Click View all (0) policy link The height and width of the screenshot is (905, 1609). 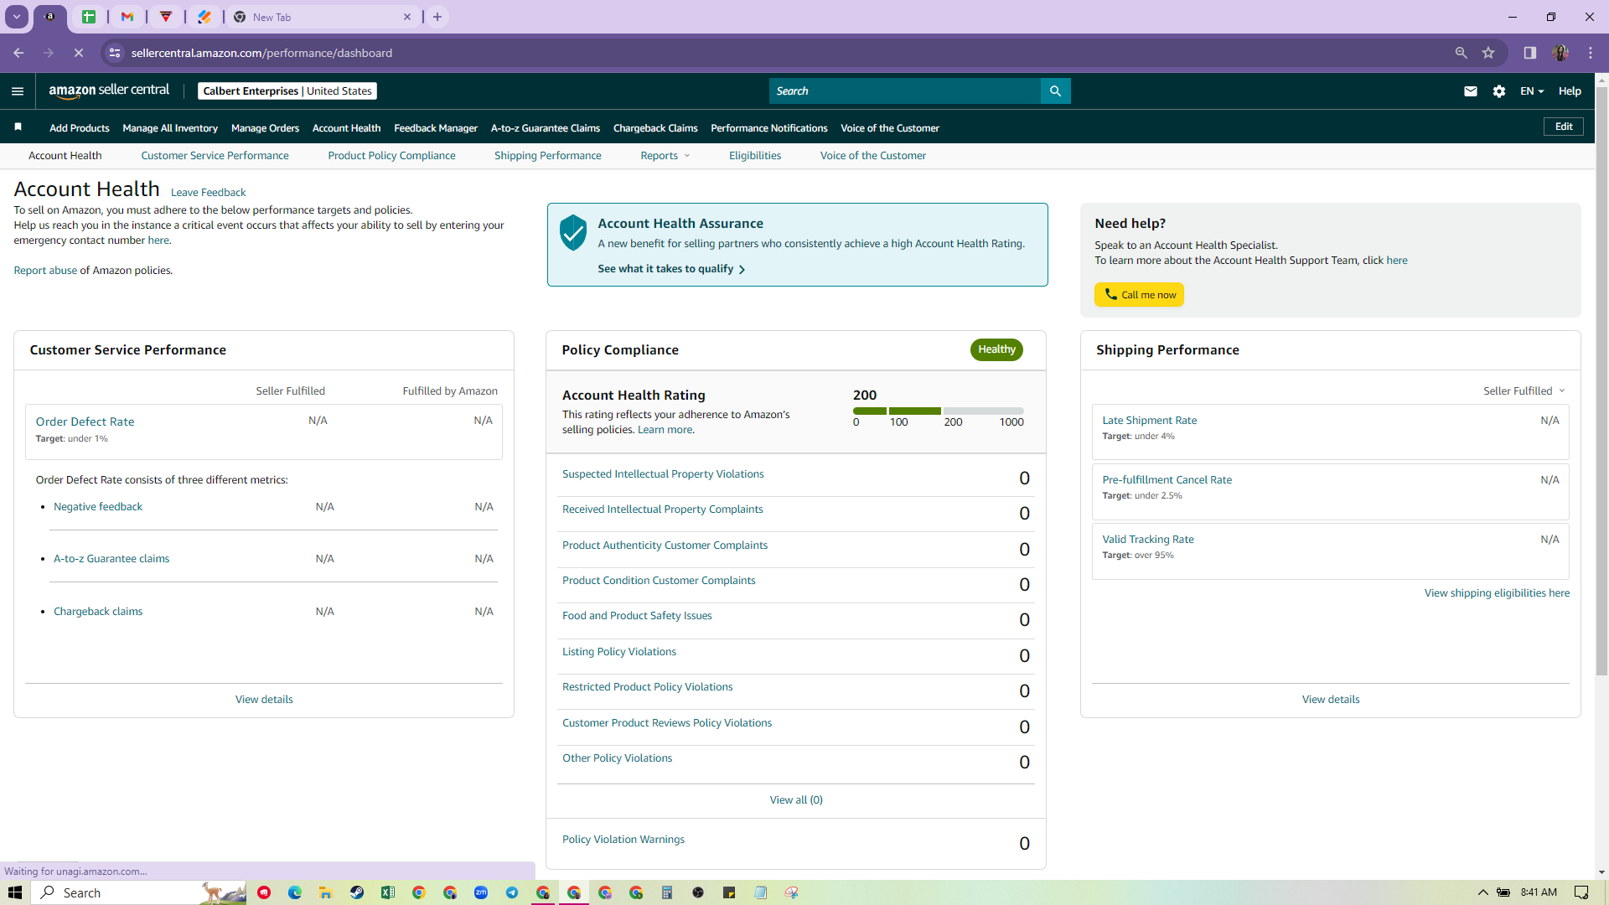(x=796, y=800)
